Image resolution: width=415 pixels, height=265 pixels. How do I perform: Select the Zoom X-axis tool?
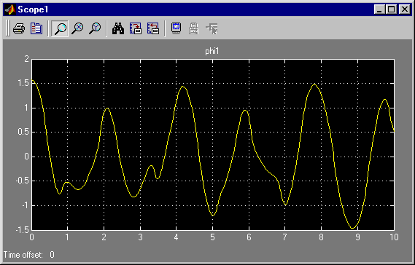pos(77,28)
